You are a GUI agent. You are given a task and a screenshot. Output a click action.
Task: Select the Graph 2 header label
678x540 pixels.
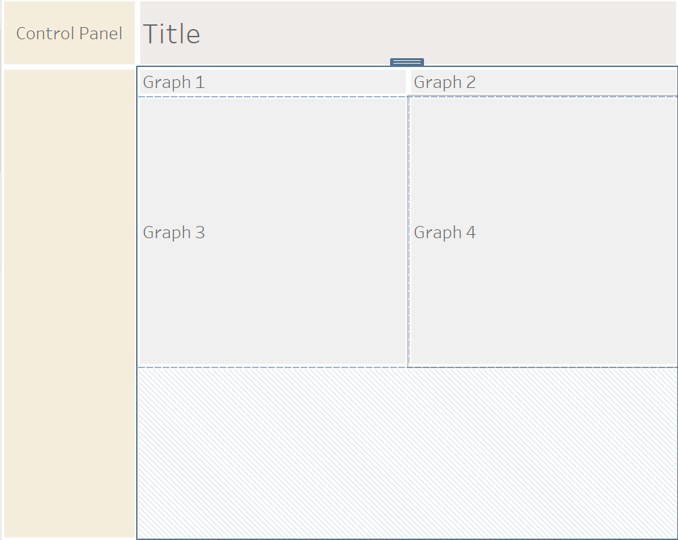(x=444, y=83)
